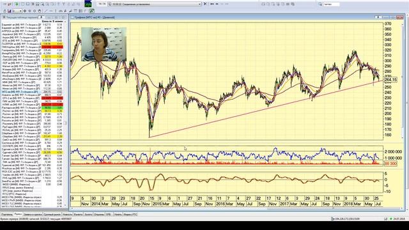Click the quotes table vertical scrollbar
409x230 pixels.
point(65,114)
